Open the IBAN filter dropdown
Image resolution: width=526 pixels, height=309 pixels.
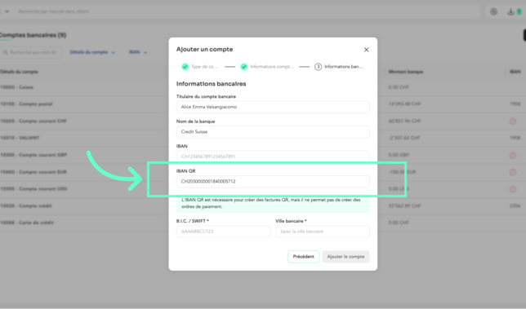(138, 52)
